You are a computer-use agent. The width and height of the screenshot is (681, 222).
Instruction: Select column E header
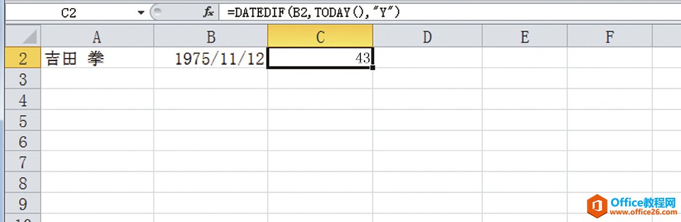click(x=525, y=36)
